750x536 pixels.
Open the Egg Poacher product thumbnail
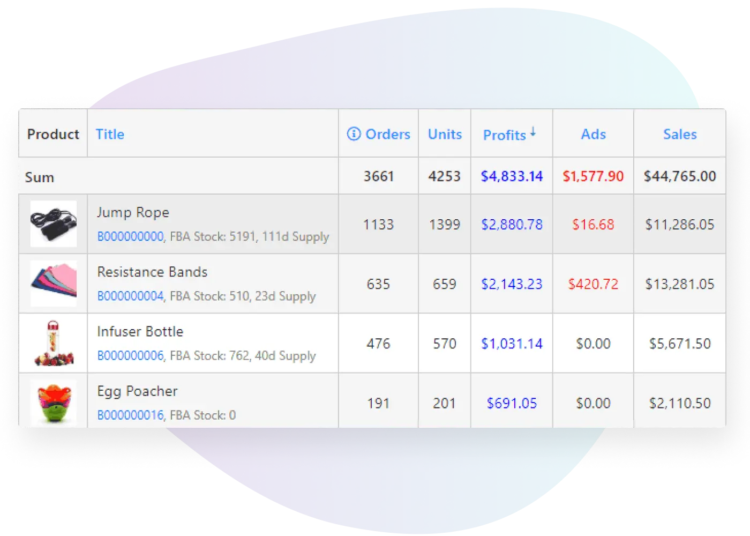tap(54, 403)
